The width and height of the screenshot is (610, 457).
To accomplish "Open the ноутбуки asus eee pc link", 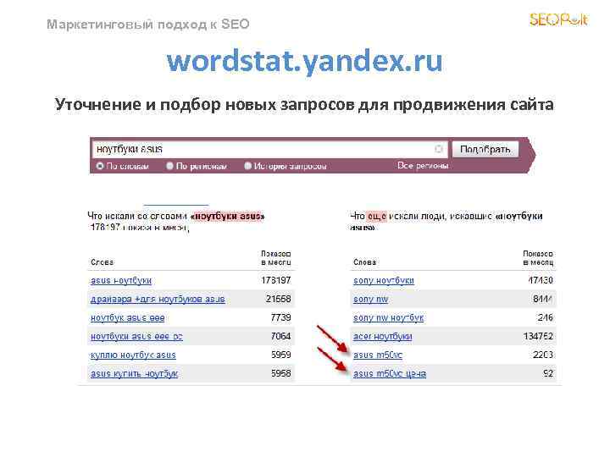I will tap(136, 337).
